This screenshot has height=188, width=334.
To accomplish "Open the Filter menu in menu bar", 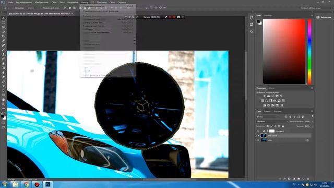I will [x=85, y=2].
